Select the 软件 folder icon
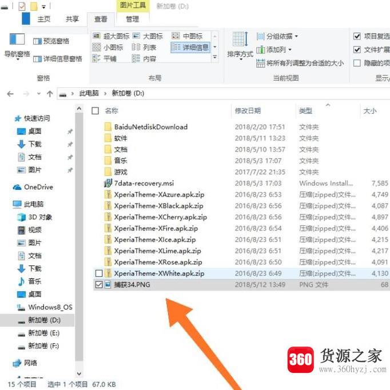 tap(108, 138)
